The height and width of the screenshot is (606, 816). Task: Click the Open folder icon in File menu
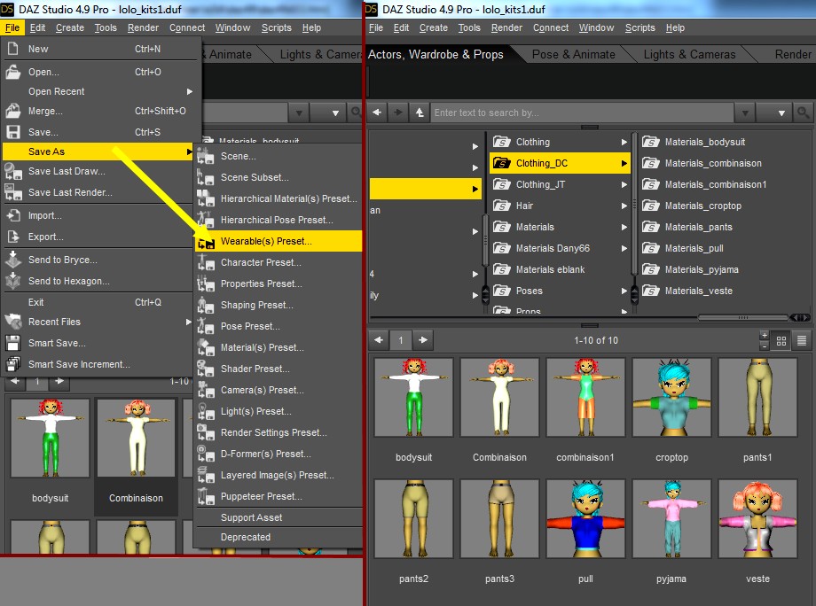[x=13, y=72]
